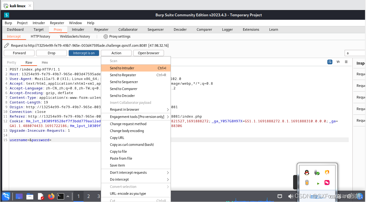Click the green play arrow tray icon
The height and width of the screenshot is (202, 366).
tap(318, 183)
